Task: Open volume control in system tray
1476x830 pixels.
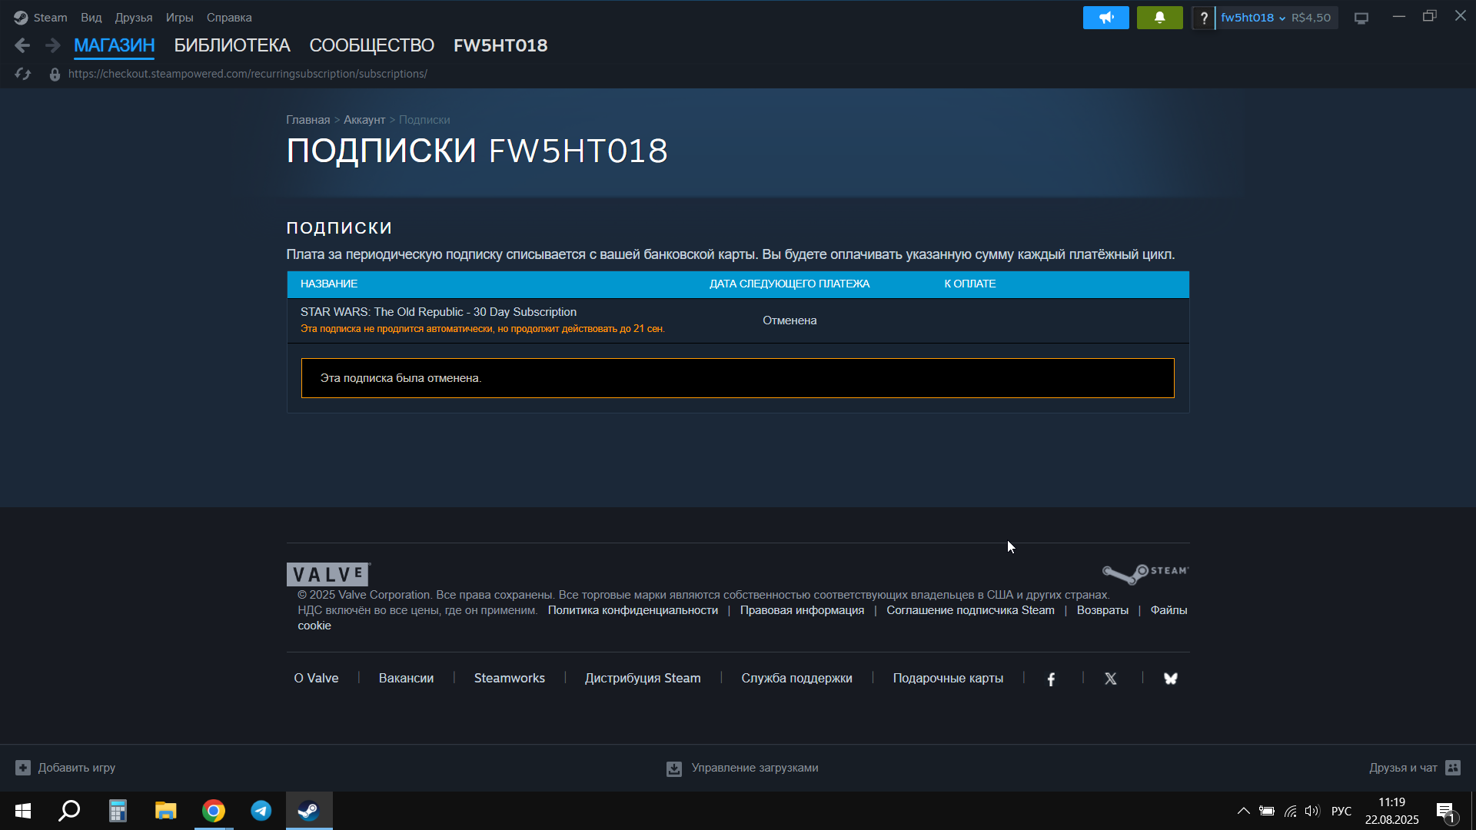Action: pyautogui.click(x=1312, y=811)
